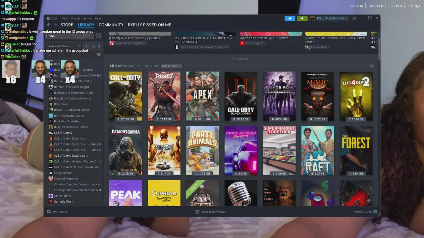Image resolution: width=424 pixels, height=238 pixels.
Task: Open the View menu
Action: click(x=65, y=19)
